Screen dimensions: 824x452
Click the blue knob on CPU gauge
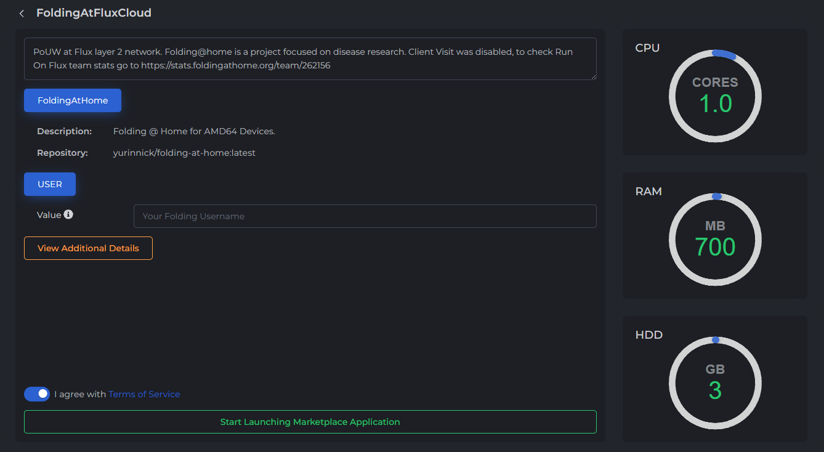tap(724, 55)
